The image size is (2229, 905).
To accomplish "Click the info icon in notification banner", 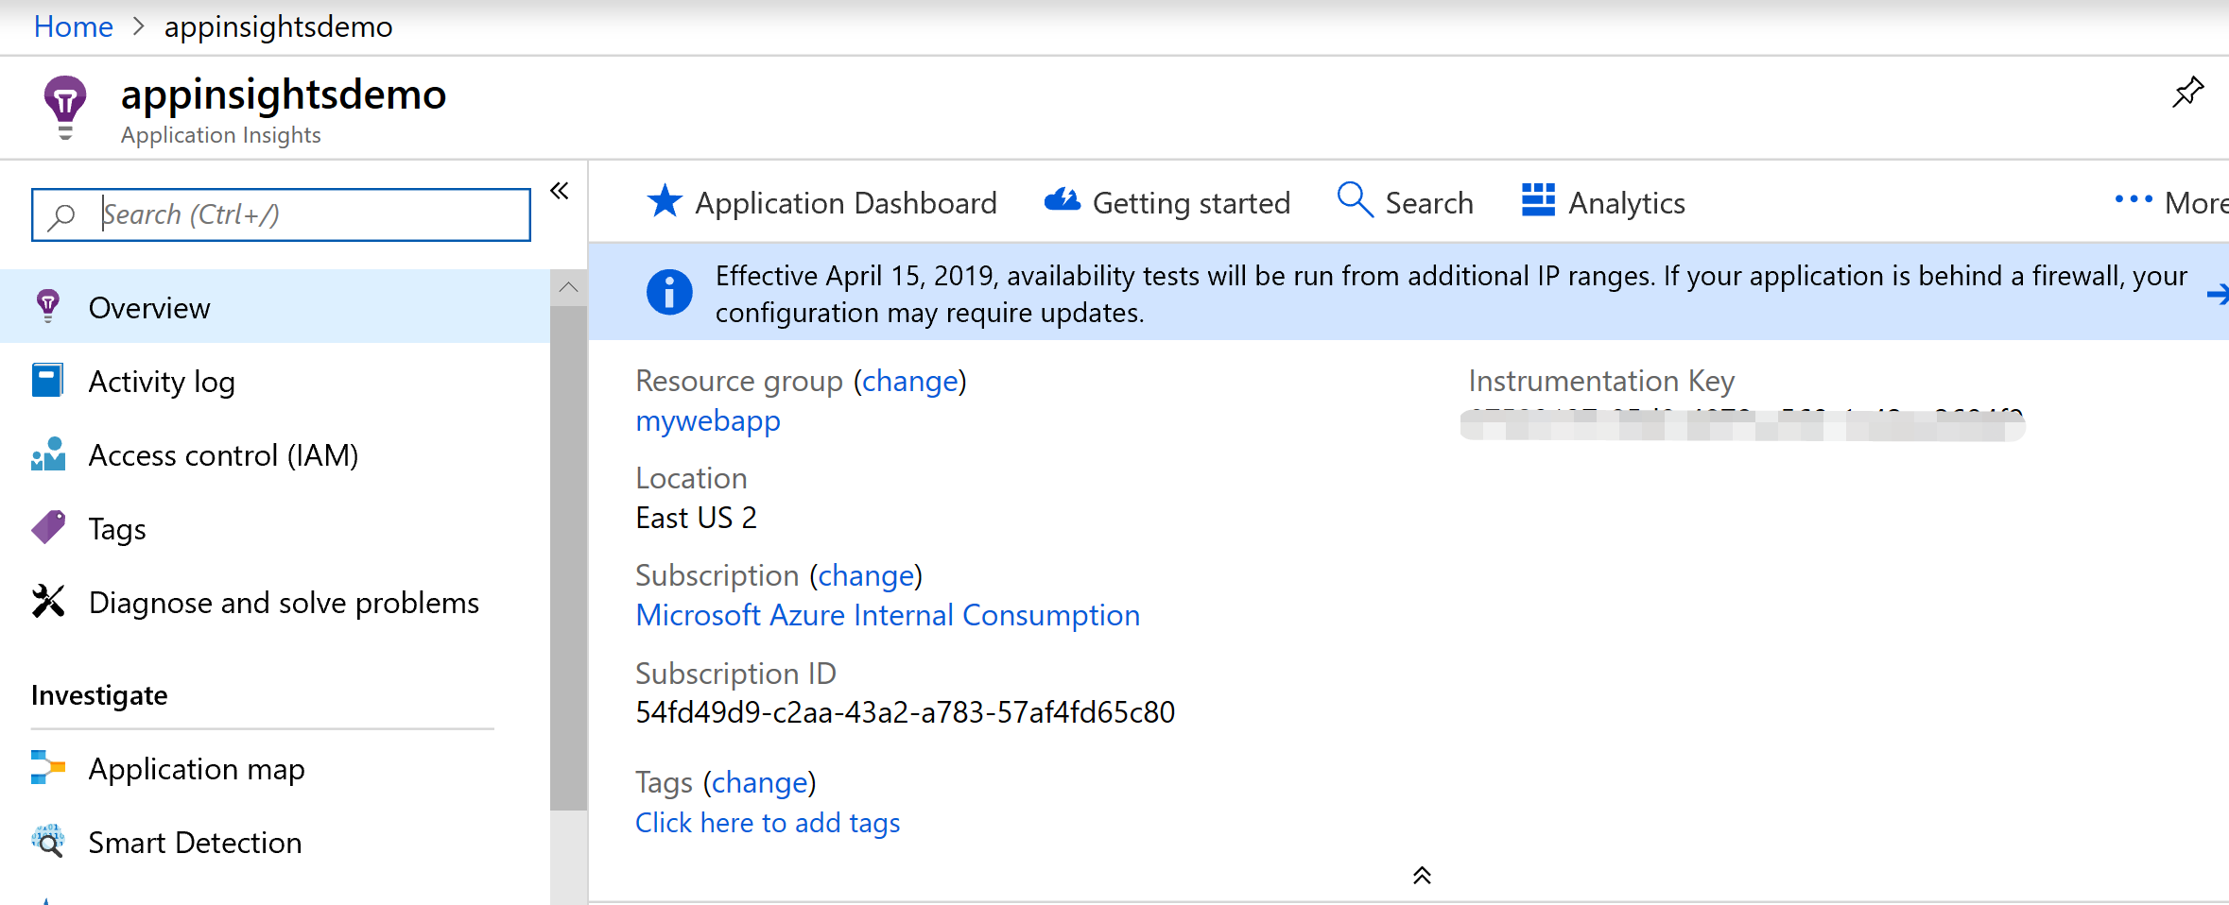I will coord(669,292).
